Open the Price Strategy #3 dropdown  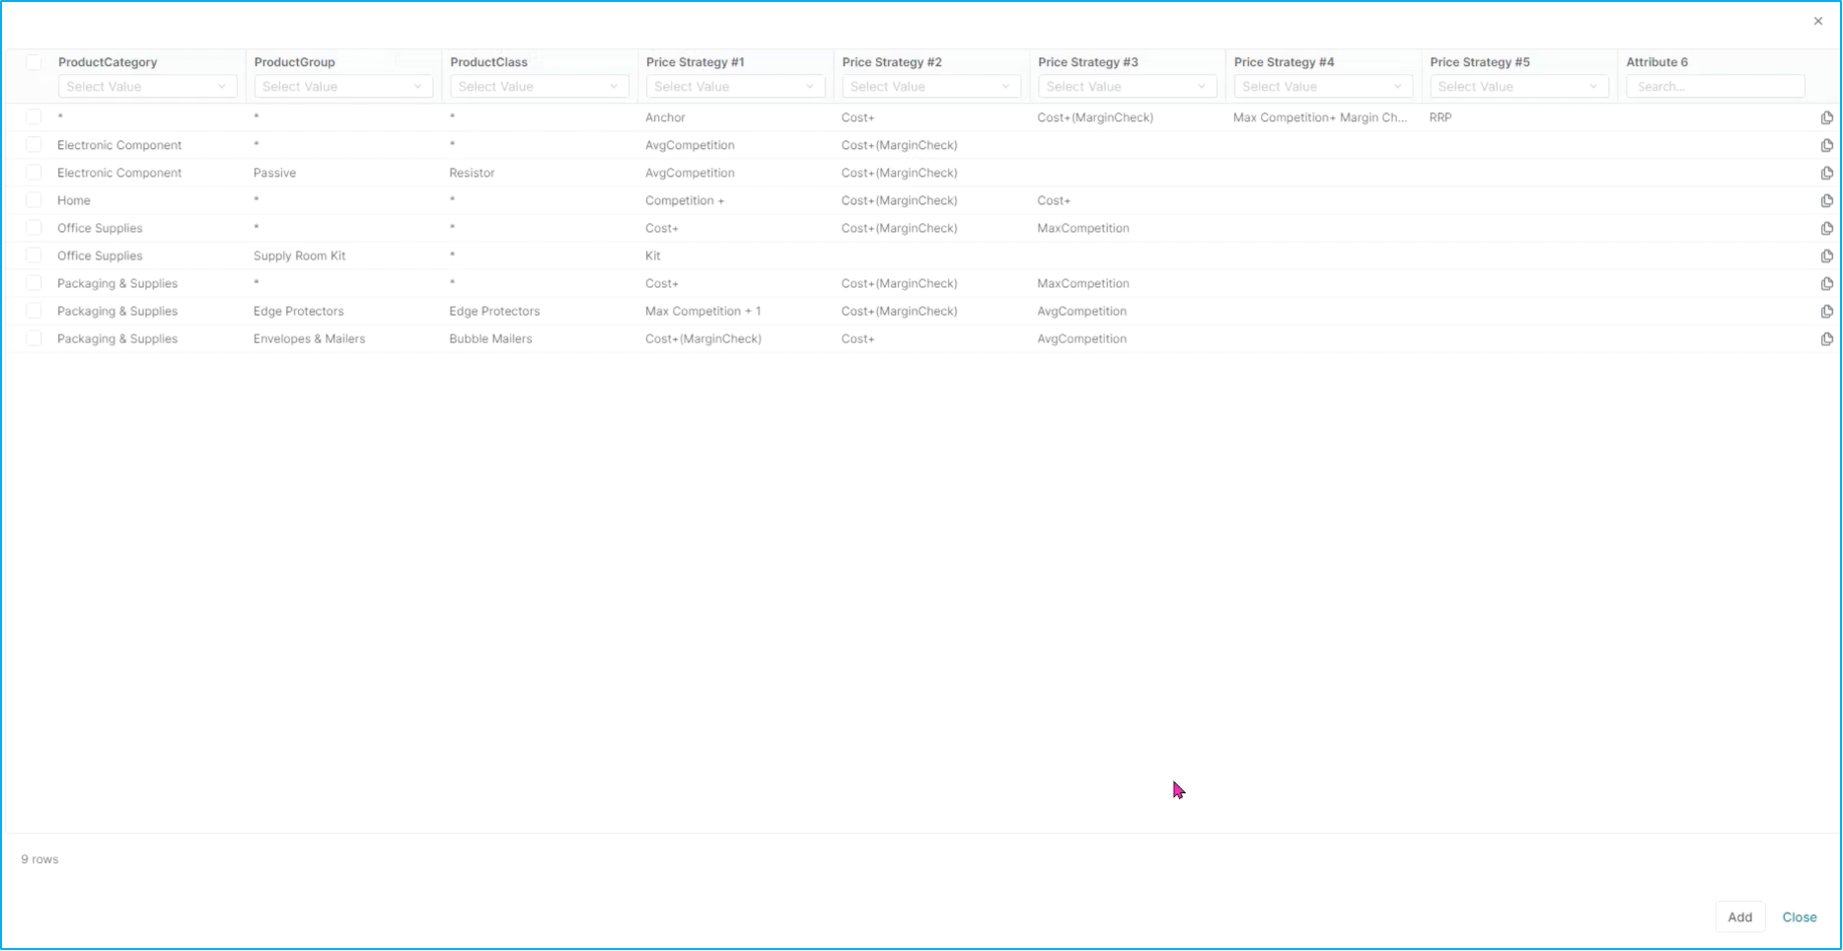(1127, 87)
